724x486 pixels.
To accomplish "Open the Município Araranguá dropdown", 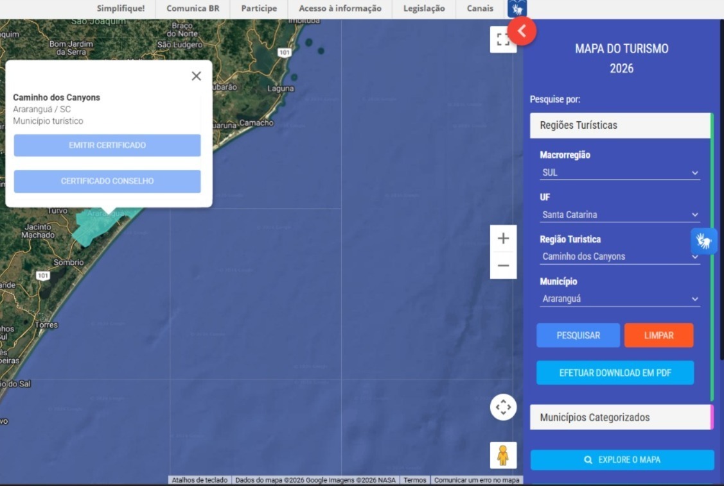I will point(620,299).
